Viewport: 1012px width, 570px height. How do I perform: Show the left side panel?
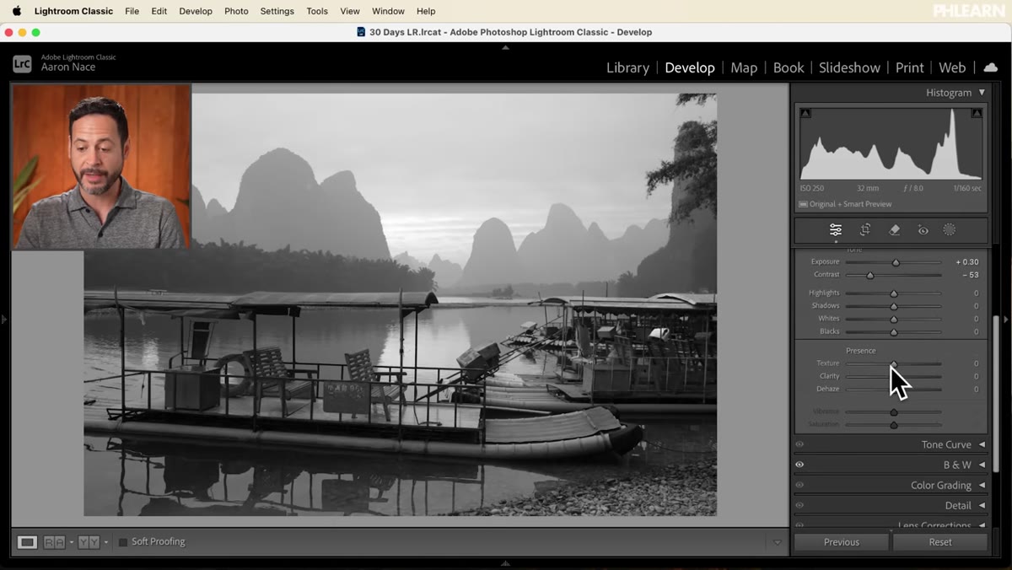point(3,320)
